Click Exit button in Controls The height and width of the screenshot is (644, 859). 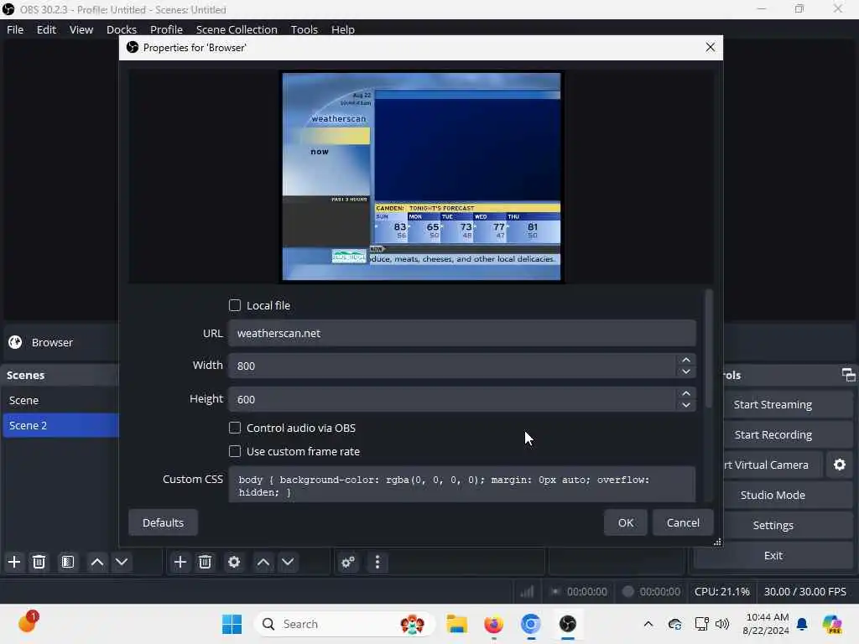[x=773, y=555]
